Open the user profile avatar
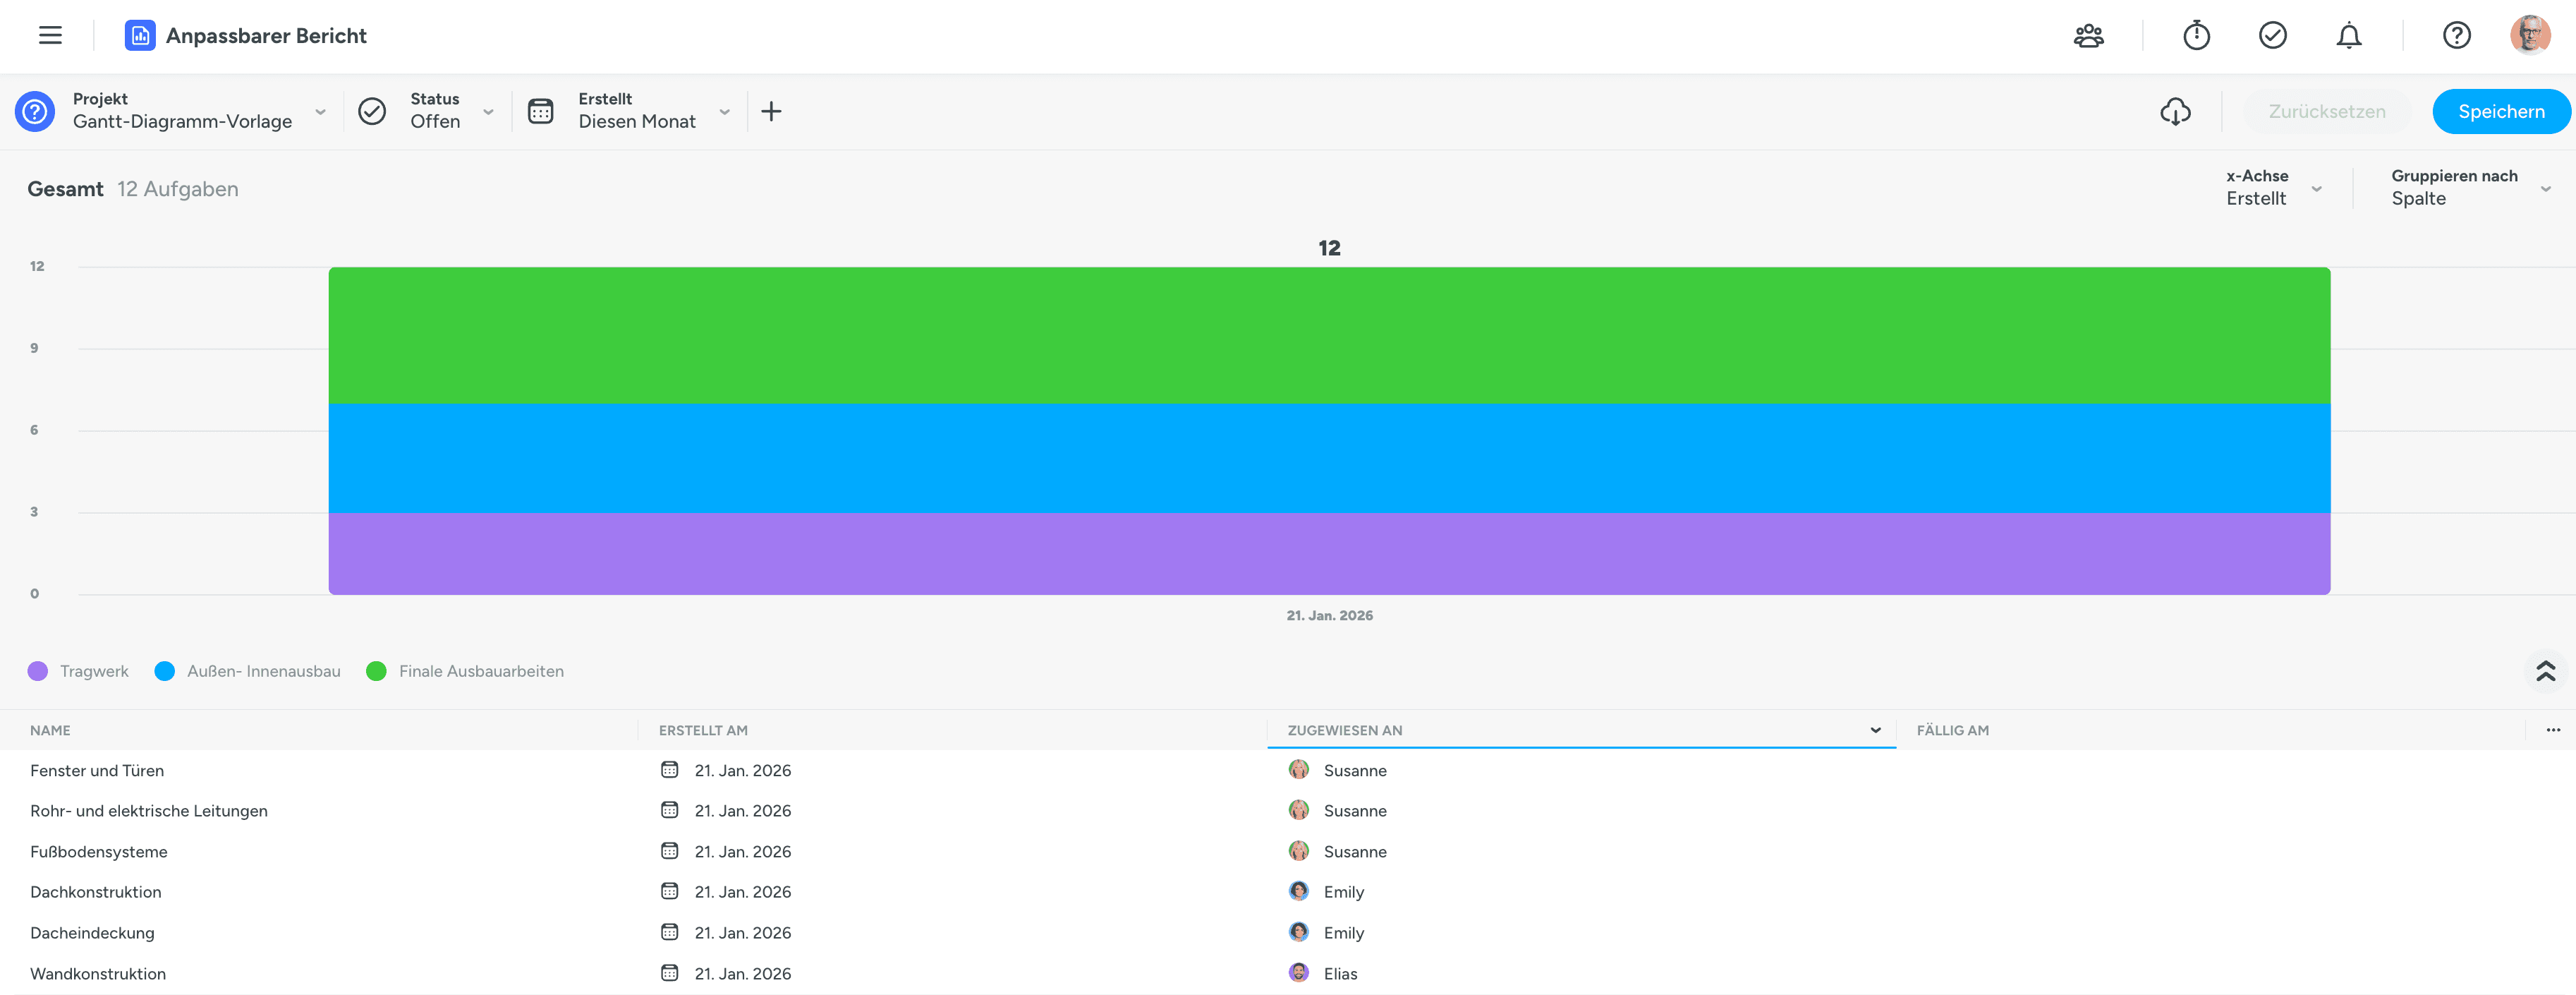2576x995 pixels. point(2529,36)
